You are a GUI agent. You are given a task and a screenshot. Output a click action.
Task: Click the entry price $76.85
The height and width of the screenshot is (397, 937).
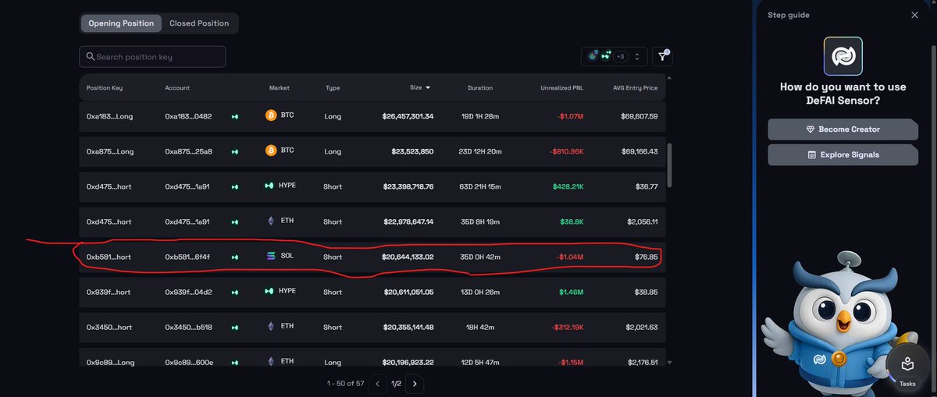point(647,257)
